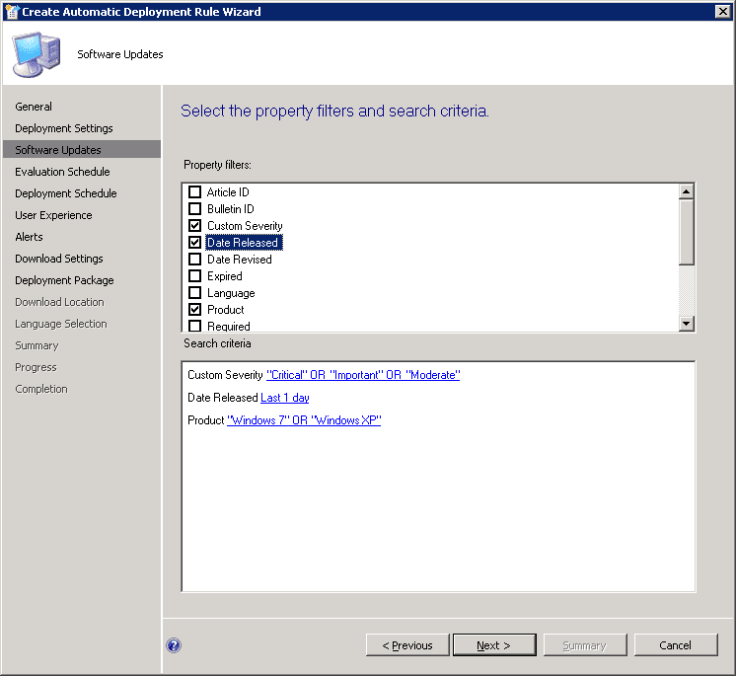Screen dimensions: 736x676
Task: Open the General wizard page
Action: click(x=34, y=107)
